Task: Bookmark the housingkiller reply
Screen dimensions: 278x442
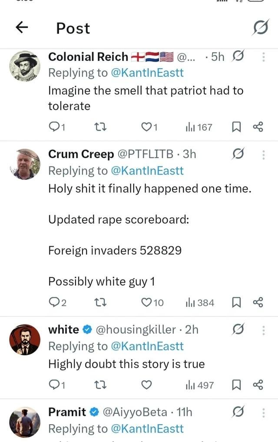Action: tap(236, 385)
